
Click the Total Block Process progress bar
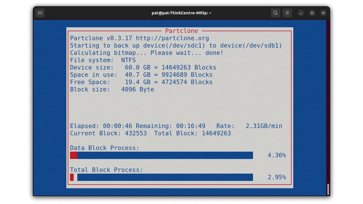point(161,177)
